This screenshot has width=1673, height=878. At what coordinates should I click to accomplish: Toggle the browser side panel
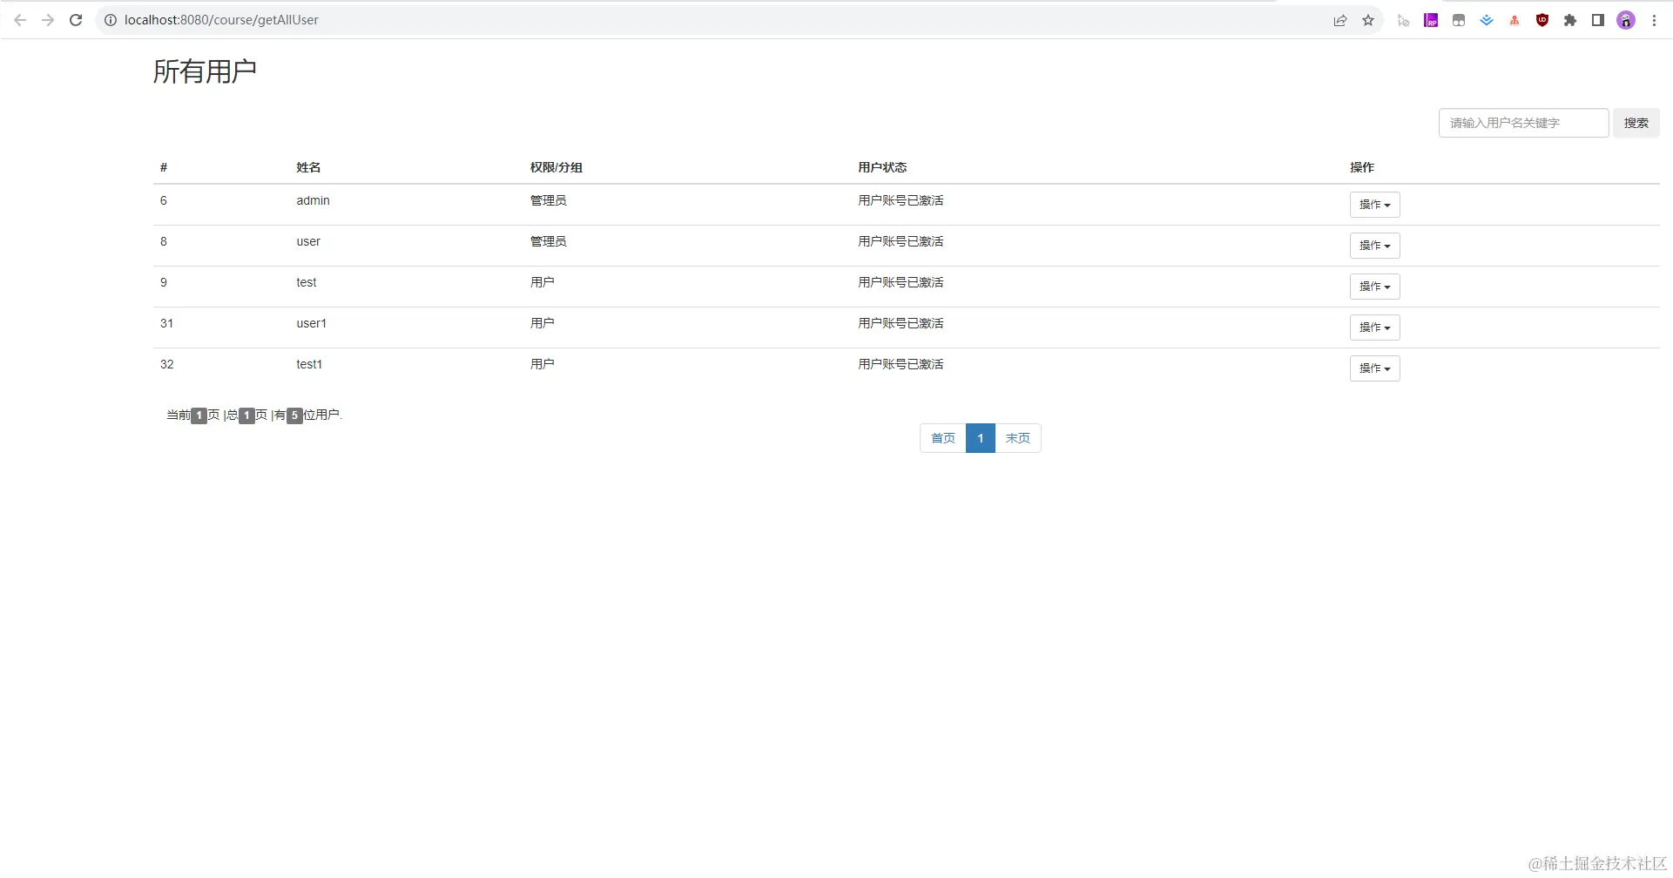coord(1598,20)
